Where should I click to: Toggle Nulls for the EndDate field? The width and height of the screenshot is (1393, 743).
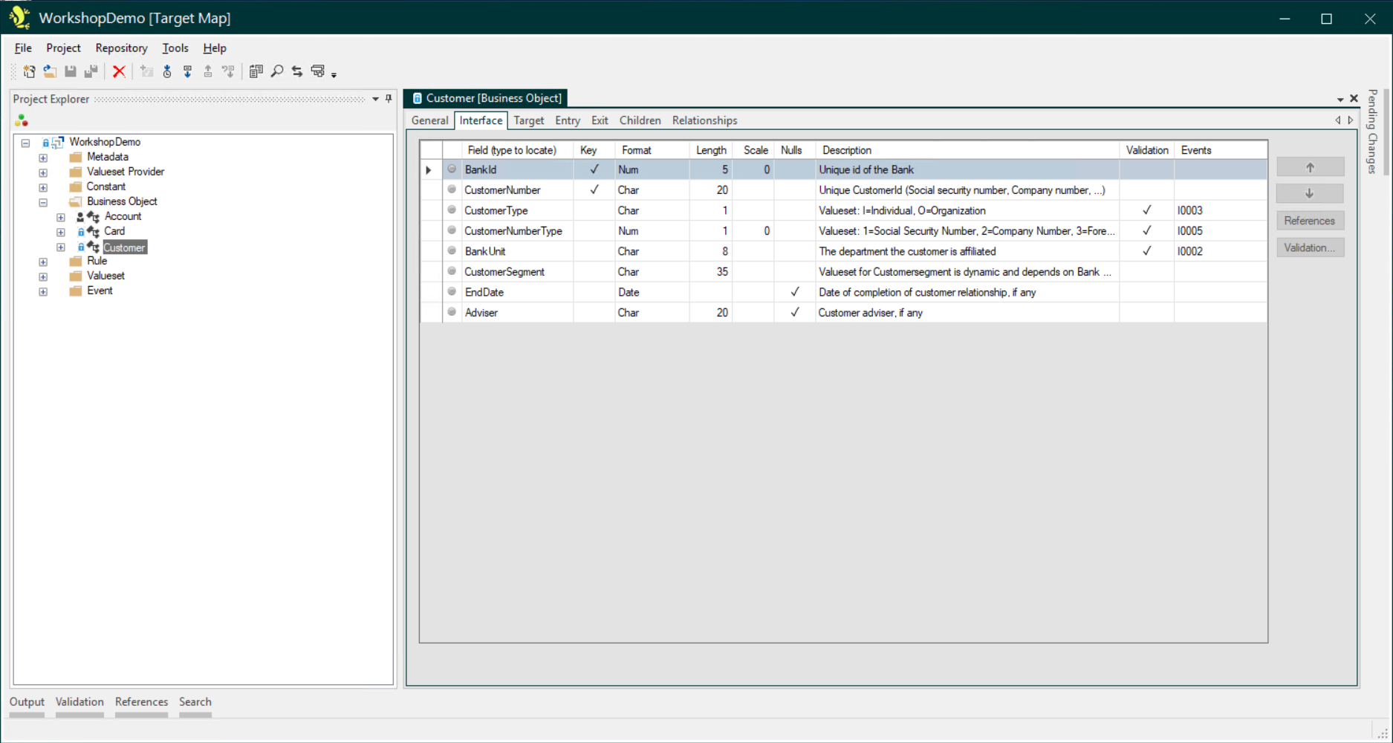pos(793,292)
